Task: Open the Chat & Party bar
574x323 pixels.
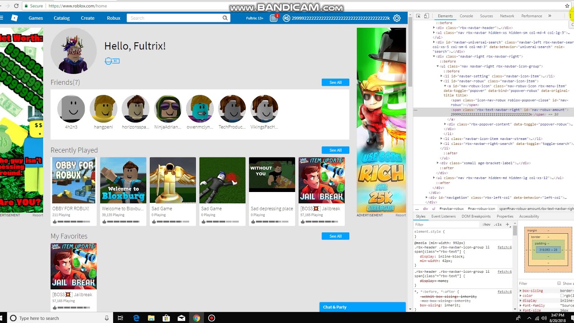Action: point(363,307)
